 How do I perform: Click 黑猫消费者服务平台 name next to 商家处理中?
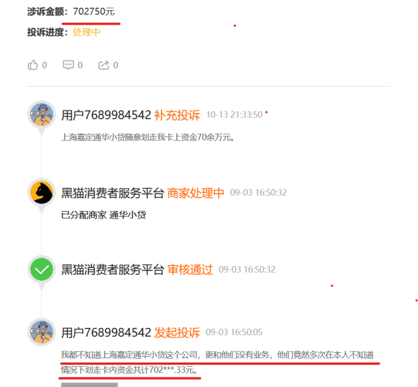pyautogui.click(x=112, y=193)
